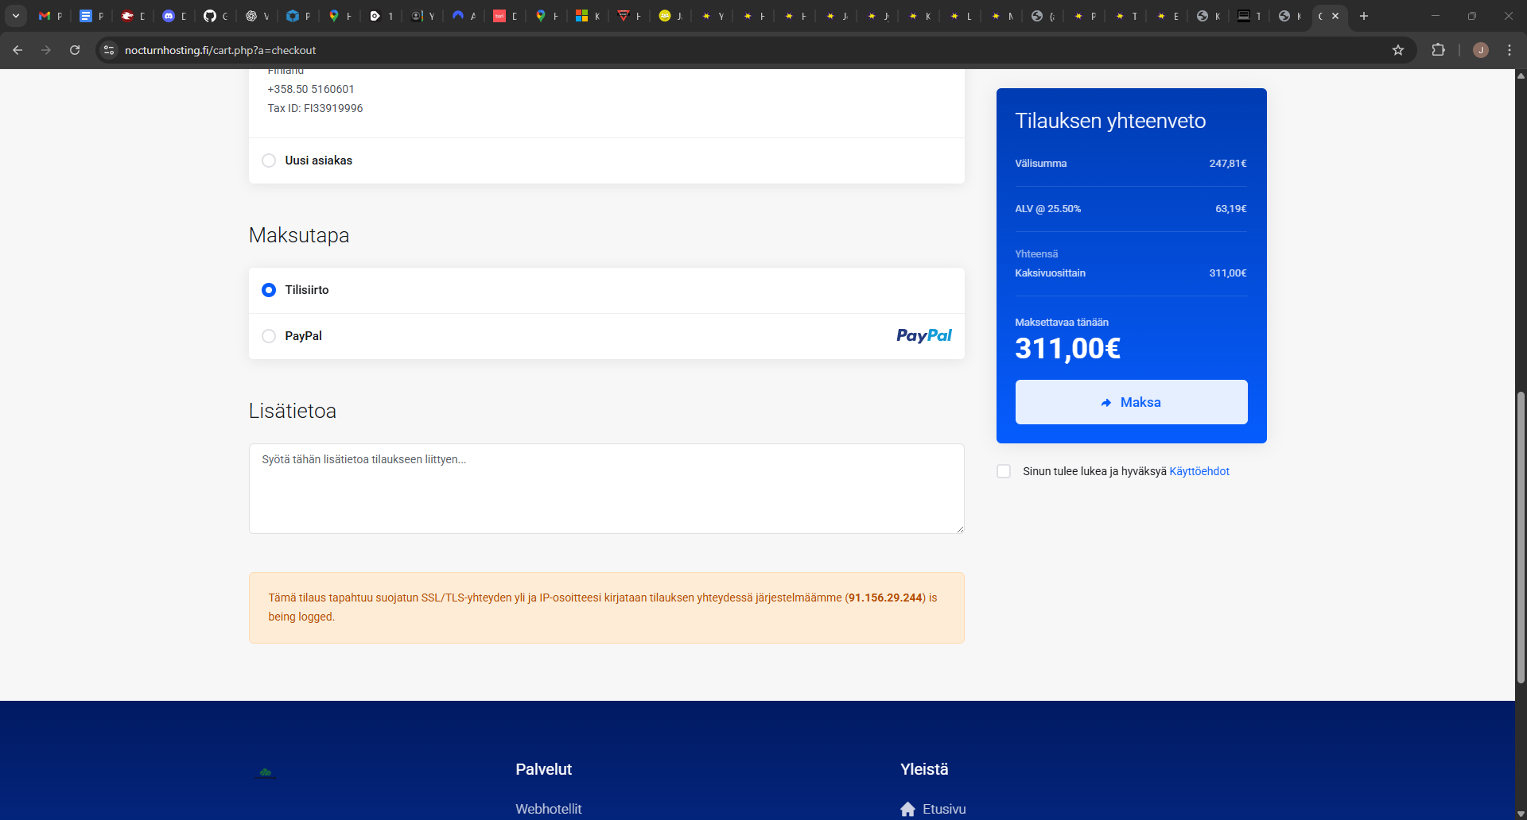Open the browser extensions puzzle icon

pyautogui.click(x=1438, y=50)
